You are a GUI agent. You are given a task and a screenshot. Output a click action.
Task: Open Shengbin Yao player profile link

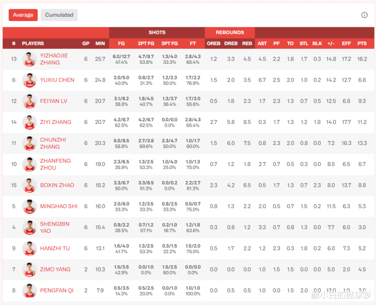55,228
